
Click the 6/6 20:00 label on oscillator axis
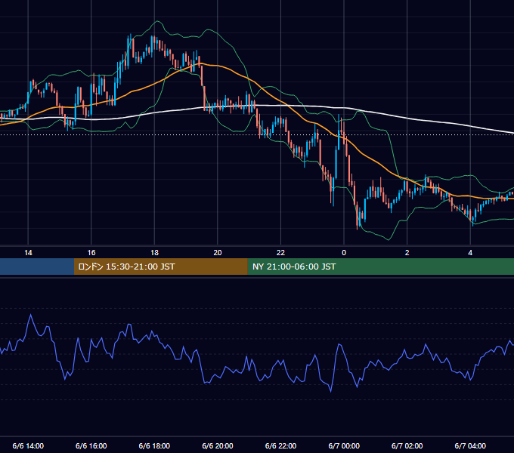coord(218,445)
